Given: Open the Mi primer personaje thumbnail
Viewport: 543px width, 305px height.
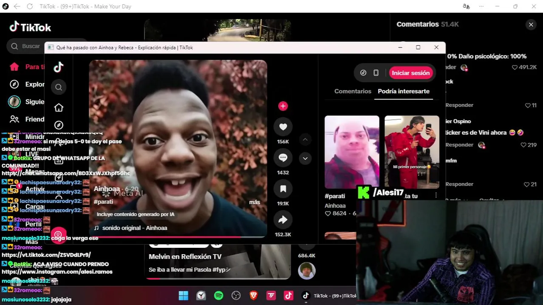Looking at the screenshot, I should tap(412, 152).
